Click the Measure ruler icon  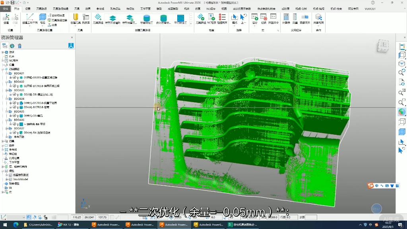coord(295,17)
